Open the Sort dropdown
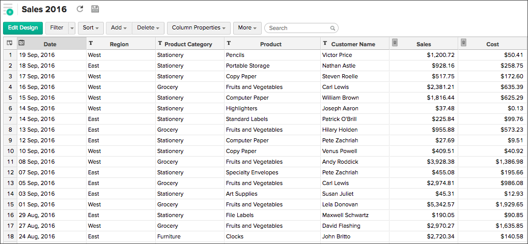This screenshot has height=244, width=528. click(x=91, y=28)
